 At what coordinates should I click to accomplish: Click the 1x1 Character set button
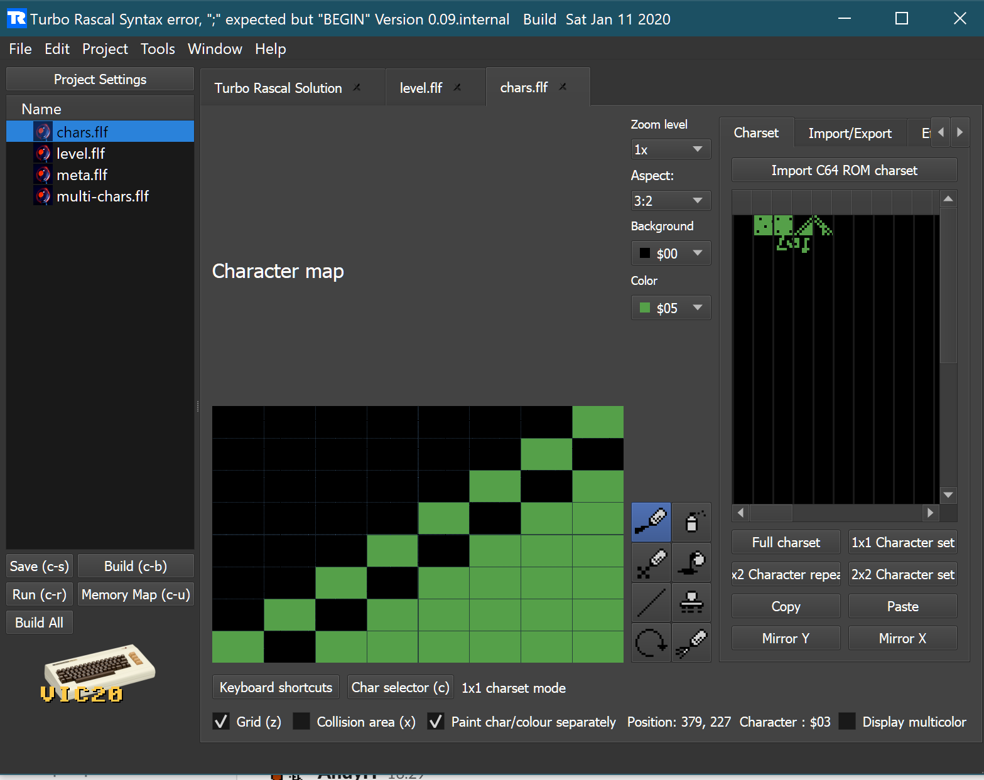[903, 542]
